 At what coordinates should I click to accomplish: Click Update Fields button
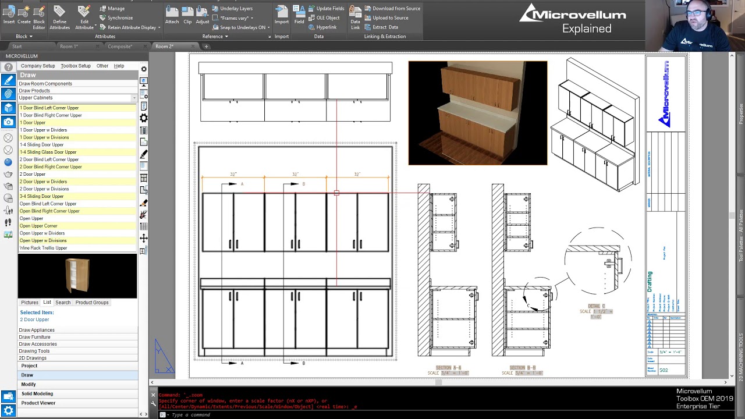(x=326, y=9)
